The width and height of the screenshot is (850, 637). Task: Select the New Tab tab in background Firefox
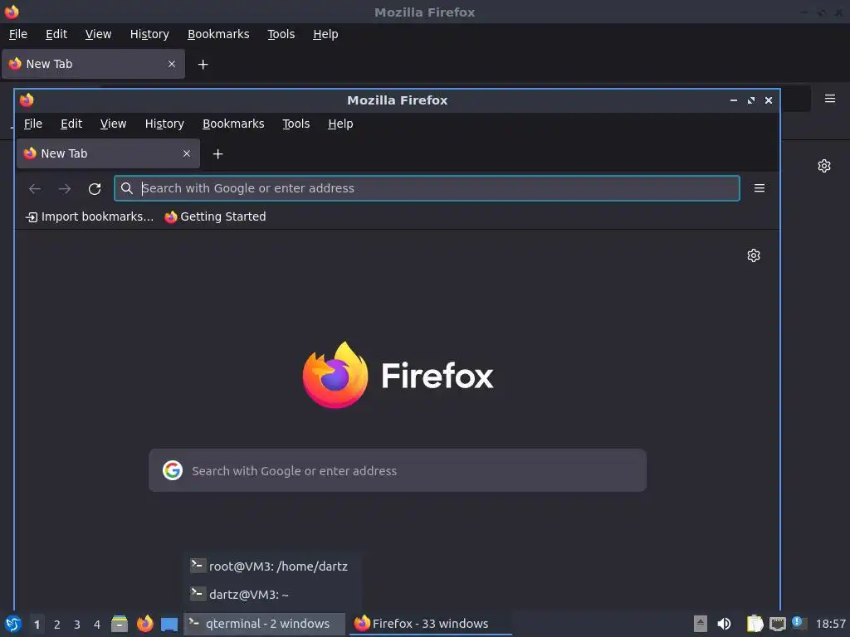tap(93, 64)
